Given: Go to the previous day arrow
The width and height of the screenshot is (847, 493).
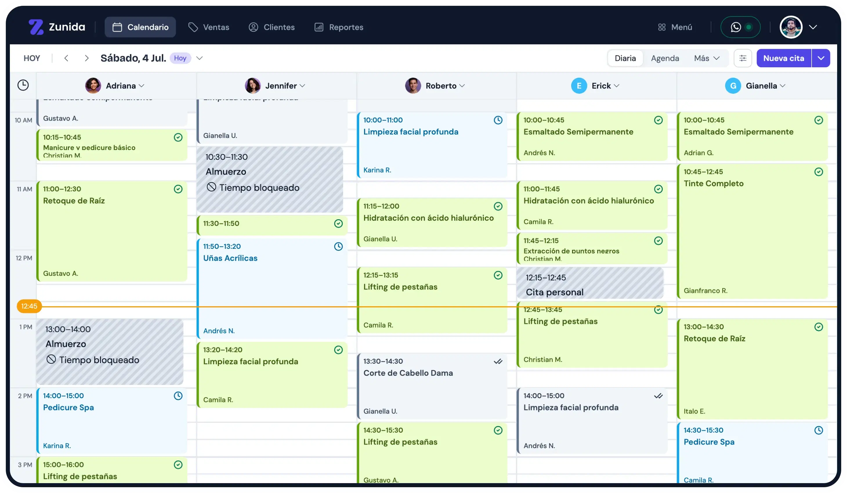Looking at the screenshot, I should [x=66, y=58].
